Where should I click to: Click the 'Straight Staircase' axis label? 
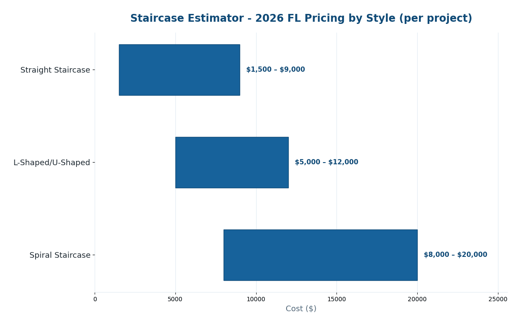point(55,70)
